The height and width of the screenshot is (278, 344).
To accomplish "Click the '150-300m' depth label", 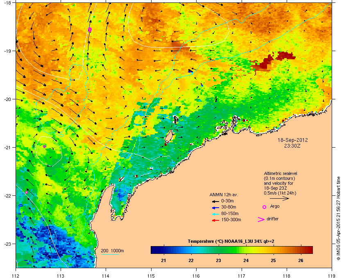I will pyautogui.click(x=231, y=220).
